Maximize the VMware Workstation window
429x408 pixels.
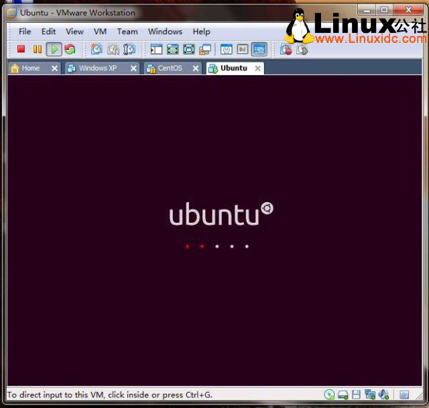[x=384, y=11]
